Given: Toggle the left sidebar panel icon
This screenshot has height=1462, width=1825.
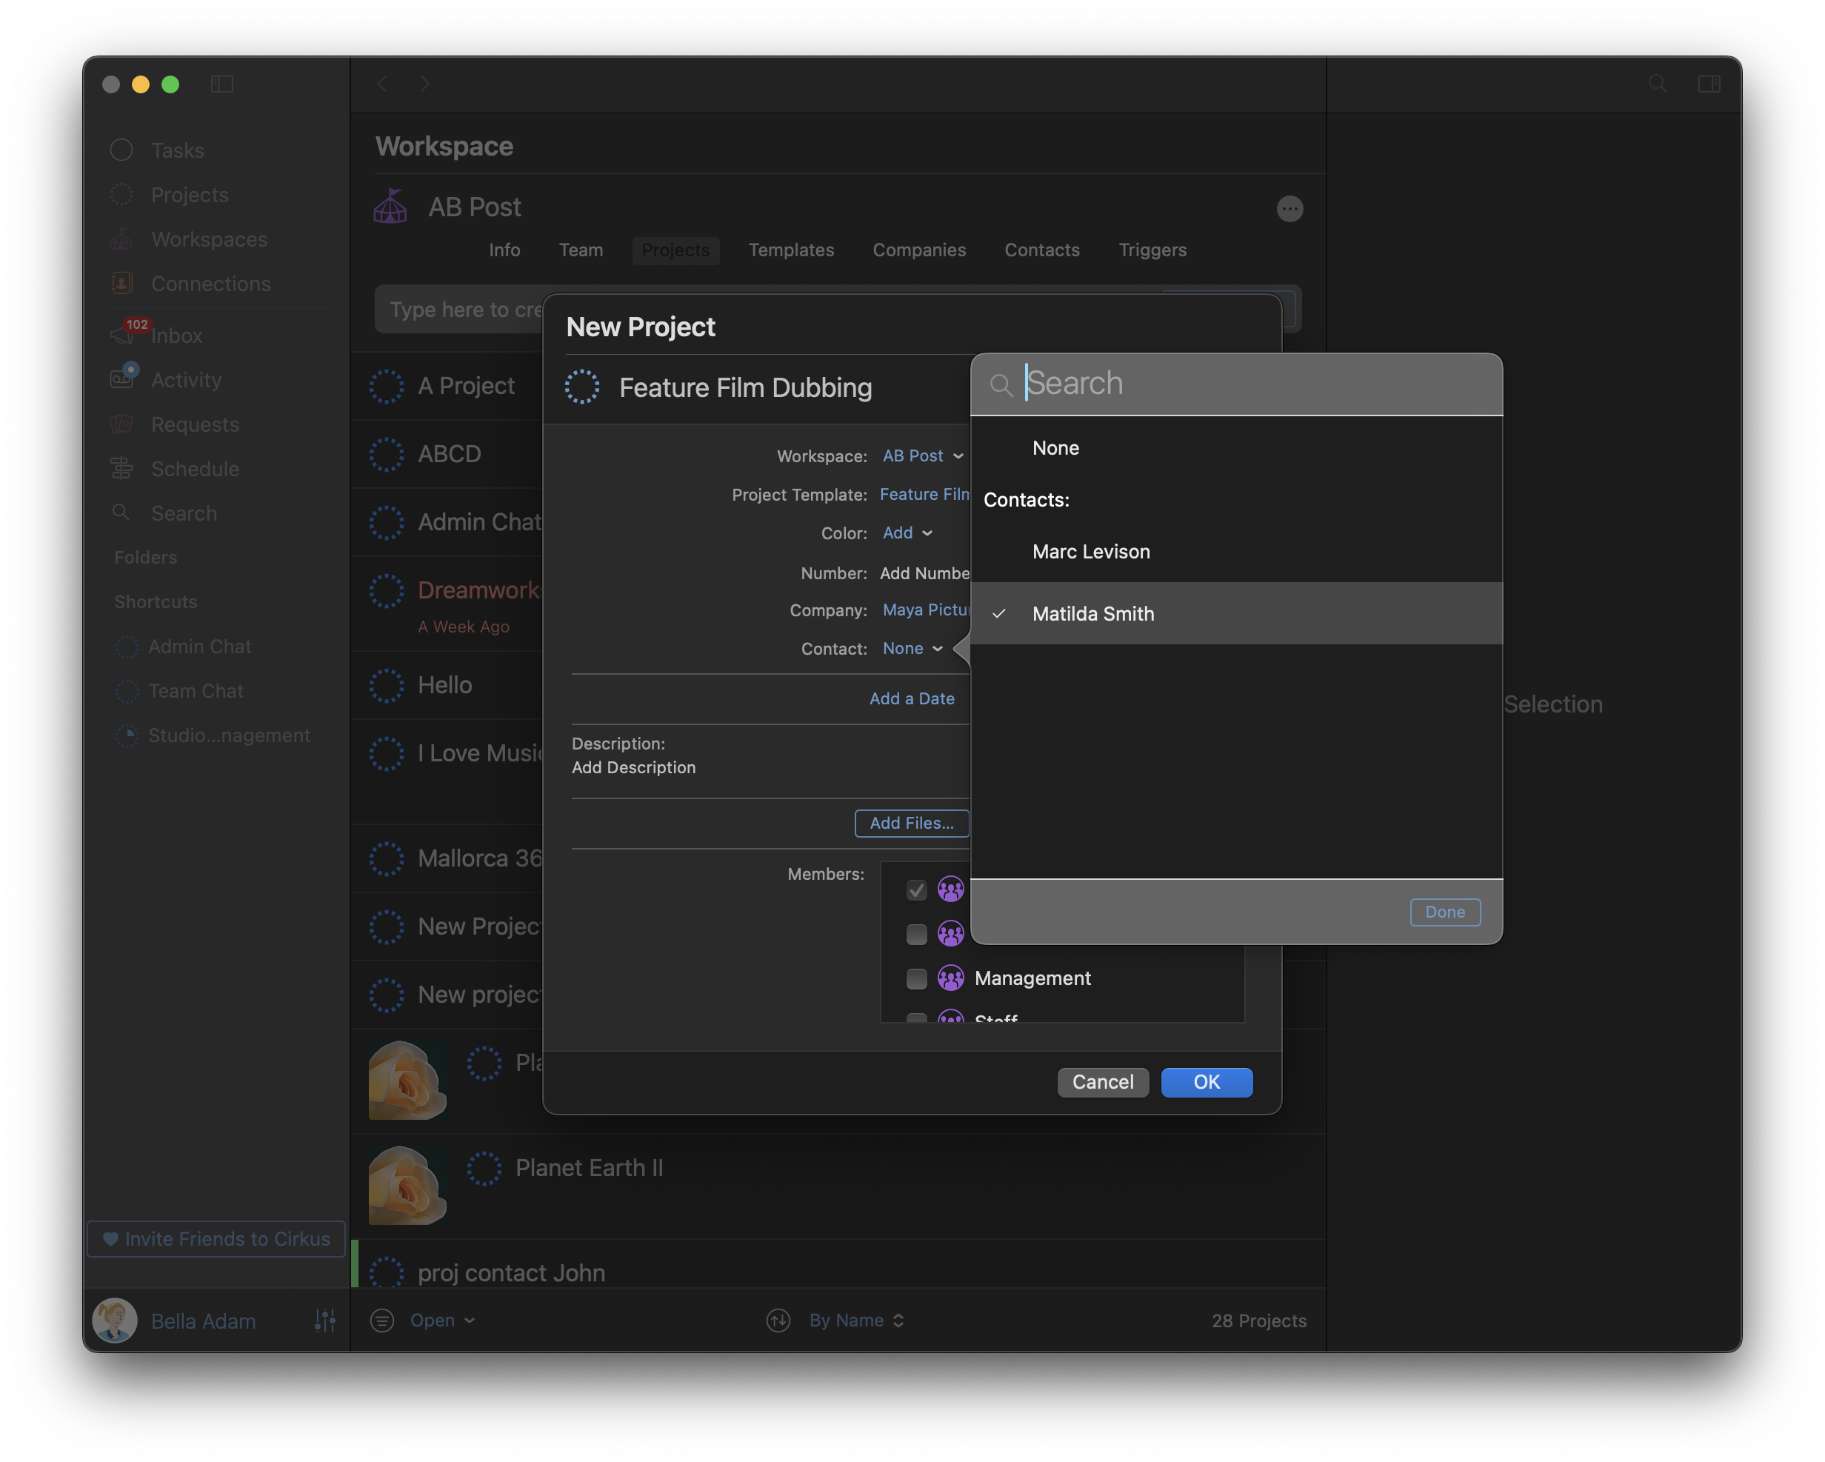Looking at the screenshot, I should coord(221,84).
